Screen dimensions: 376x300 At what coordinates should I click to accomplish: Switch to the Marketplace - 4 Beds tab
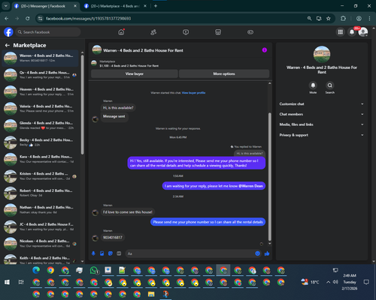pyautogui.click(x=115, y=6)
